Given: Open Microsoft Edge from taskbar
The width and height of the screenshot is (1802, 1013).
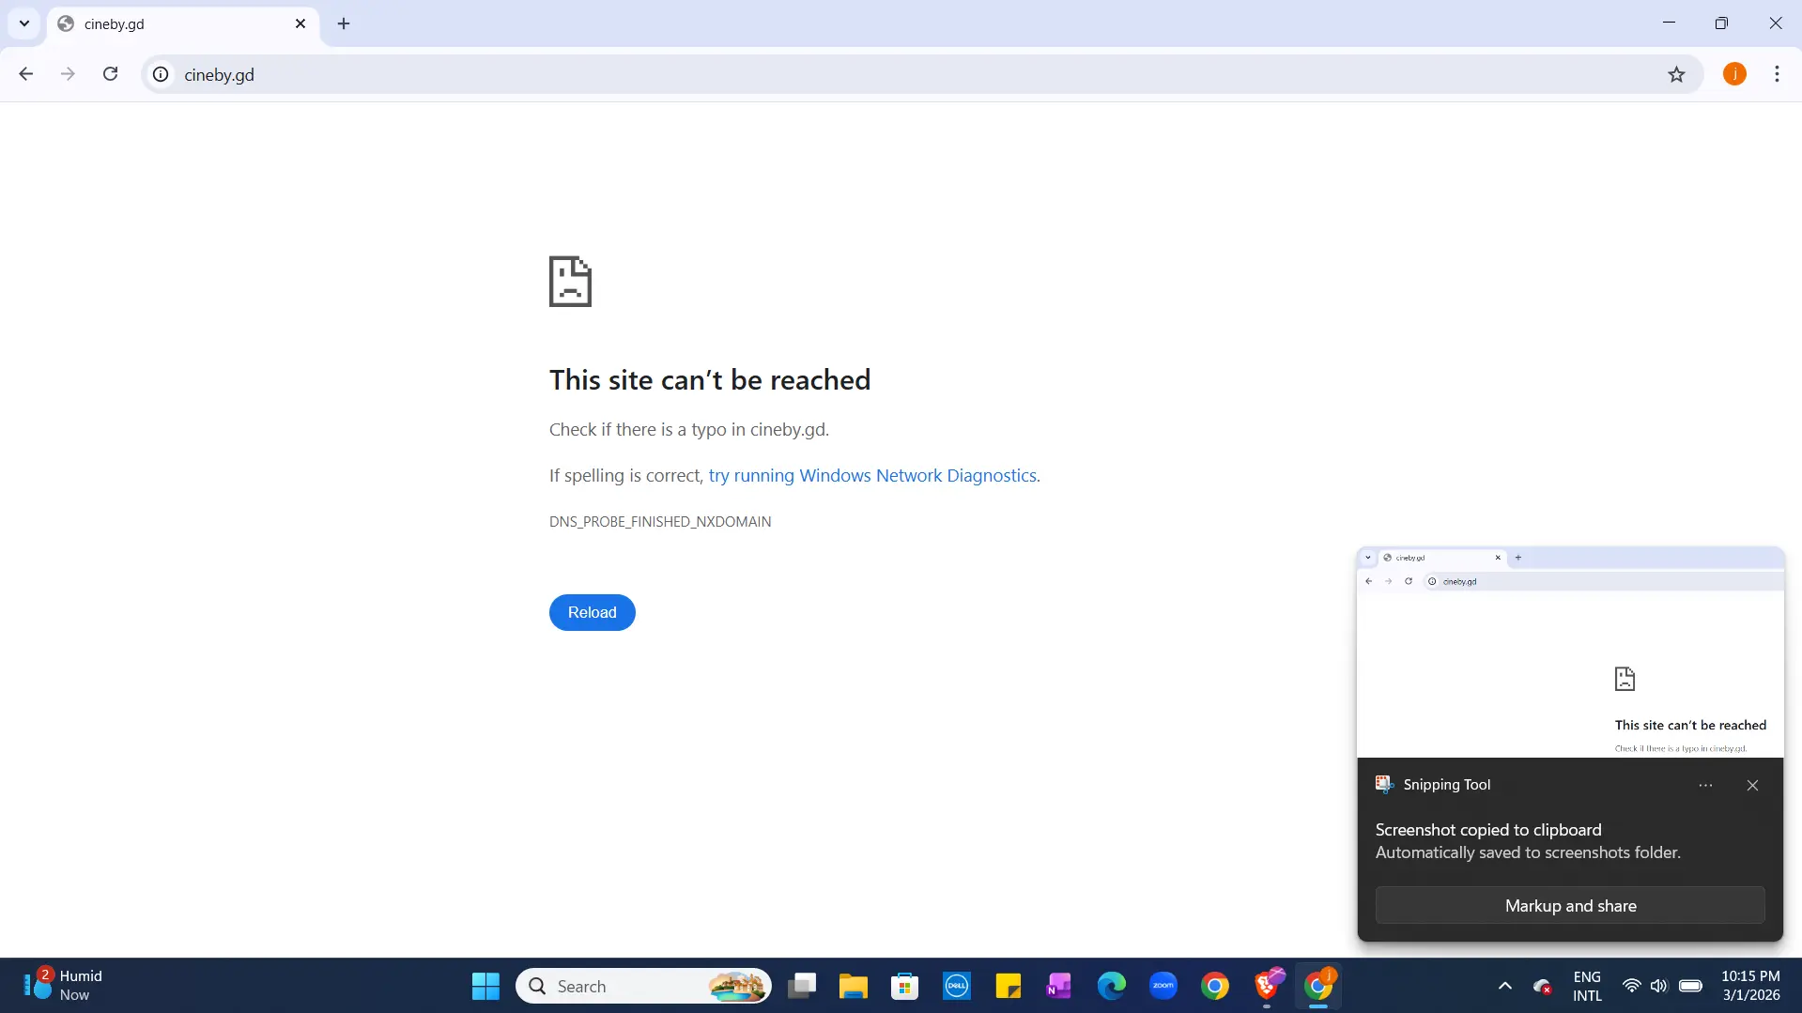Looking at the screenshot, I should point(1112,986).
